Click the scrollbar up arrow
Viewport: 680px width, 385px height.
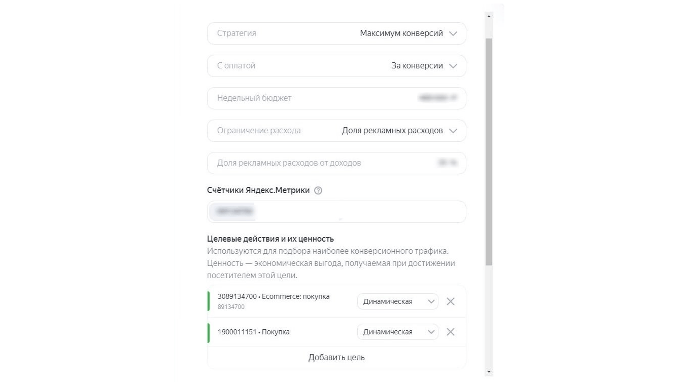(x=489, y=17)
